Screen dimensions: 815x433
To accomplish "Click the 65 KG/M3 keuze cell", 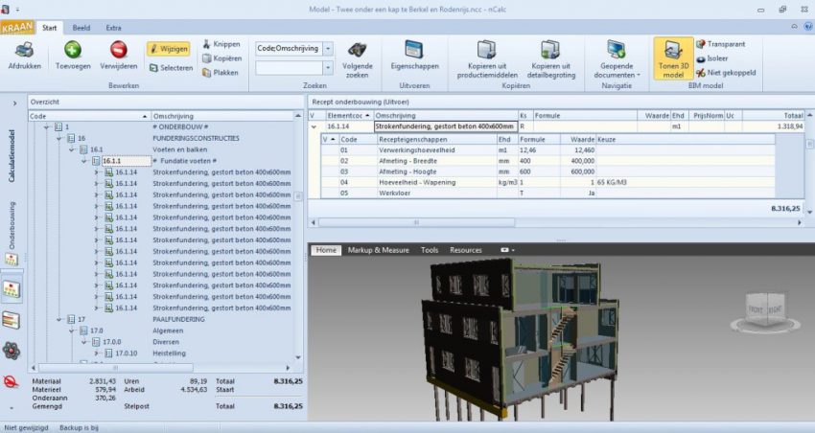I will (685, 182).
